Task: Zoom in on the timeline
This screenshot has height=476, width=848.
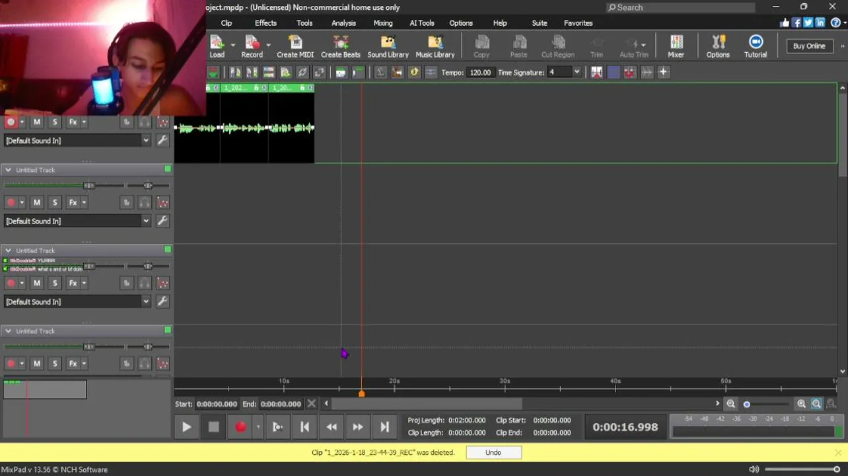Action: pos(801,404)
